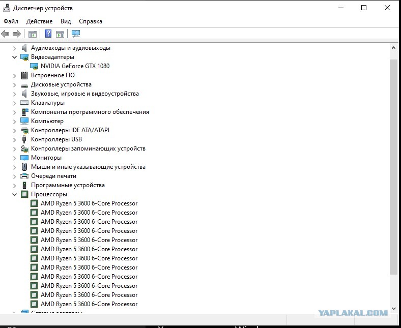Viewport: 401px width, 328px height.
Task: Select the first AMD Ryzen 5 3600 processor entry
Action: [x=89, y=203]
